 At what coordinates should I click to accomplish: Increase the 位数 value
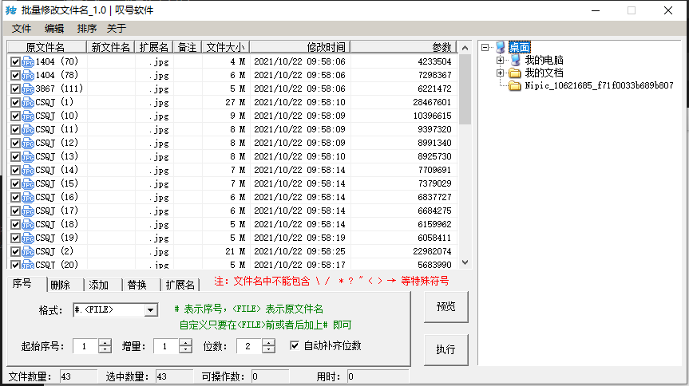pyautogui.click(x=268, y=342)
